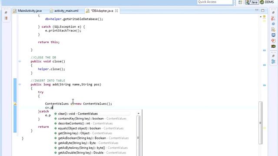The height and width of the screenshot is (156, 278).
Task: Maximize the editor area
Action: [263, 10]
